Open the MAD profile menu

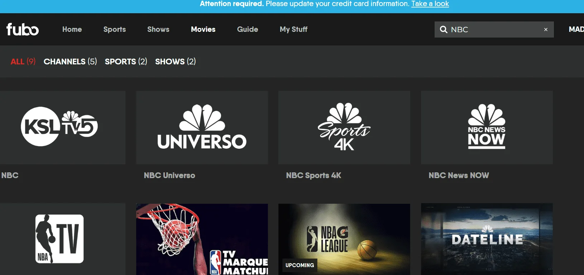click(576, 29)
